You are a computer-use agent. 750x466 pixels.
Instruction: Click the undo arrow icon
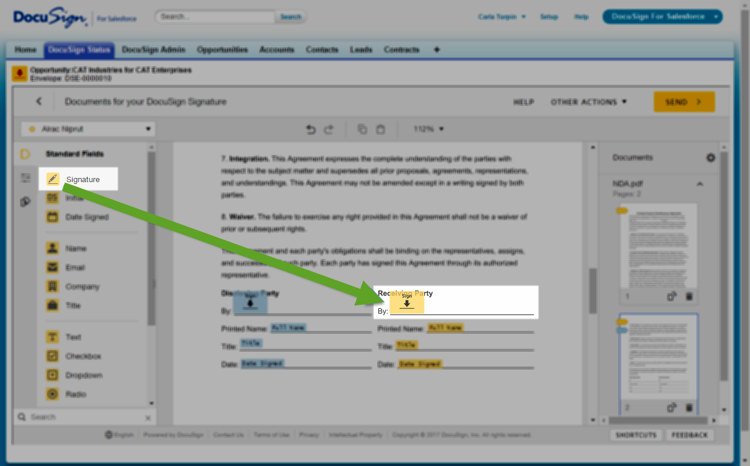310,129
